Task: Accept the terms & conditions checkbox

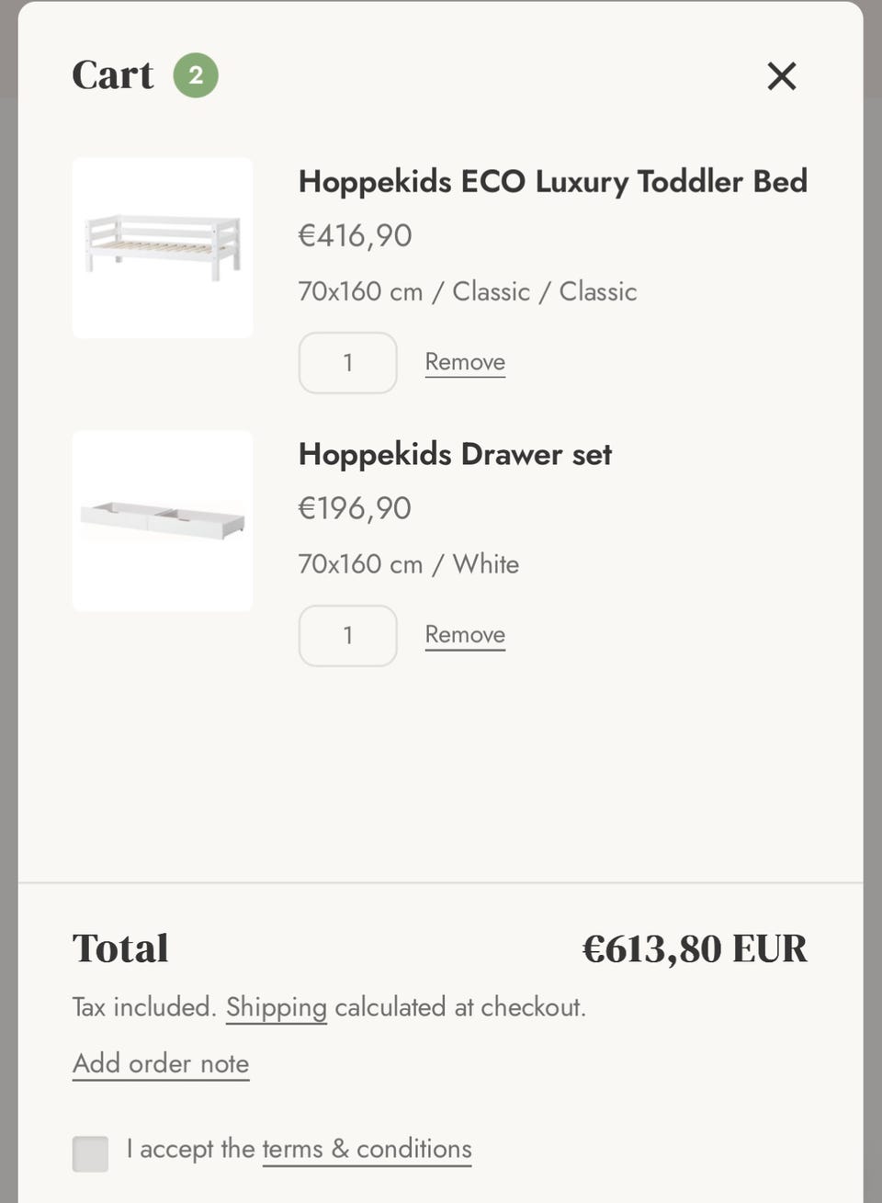Action: point(90,1153)
